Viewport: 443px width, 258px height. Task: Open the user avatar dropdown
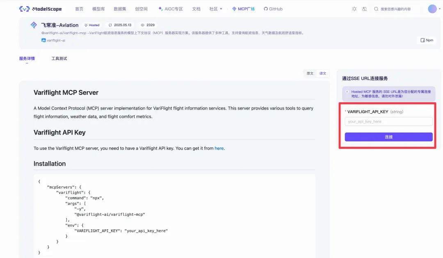point(434,9)
